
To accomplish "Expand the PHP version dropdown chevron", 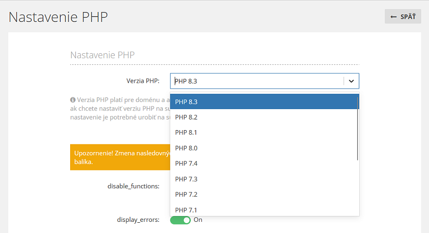I will (x=351, y=81).
